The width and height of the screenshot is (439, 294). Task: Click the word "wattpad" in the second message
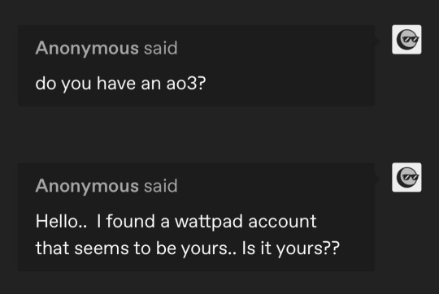click(x=209, y=222)
